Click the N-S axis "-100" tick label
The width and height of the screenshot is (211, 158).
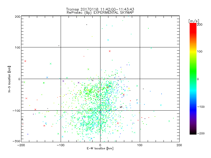(x=16, y=111)
